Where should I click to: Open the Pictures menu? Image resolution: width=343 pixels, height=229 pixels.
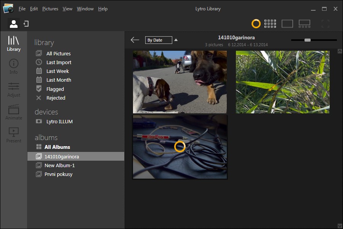50,9
